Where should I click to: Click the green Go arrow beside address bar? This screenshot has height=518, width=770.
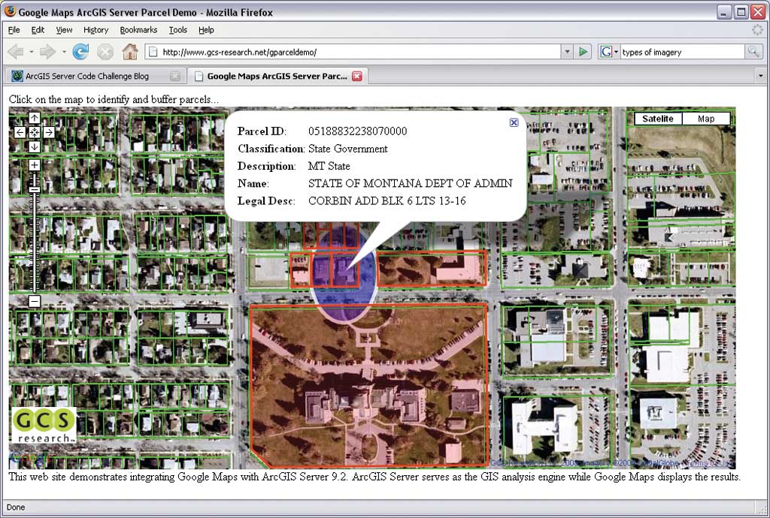click(583, 52)
